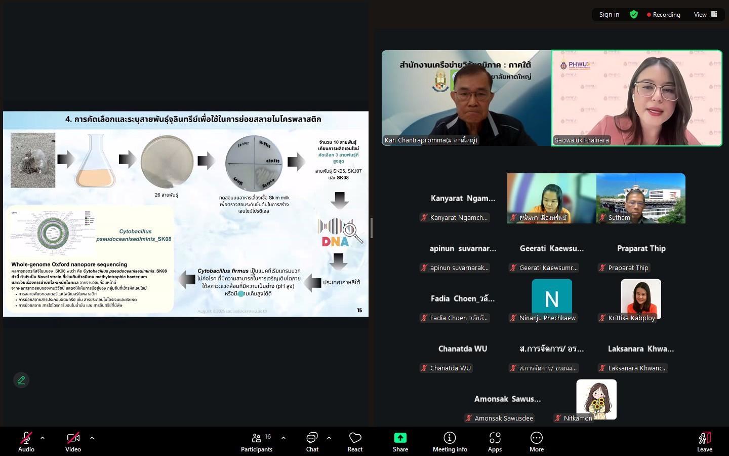The height and width of the screenshot is (456, 729).
Task: Open Meeting info
Action: [x=450, y=442]
